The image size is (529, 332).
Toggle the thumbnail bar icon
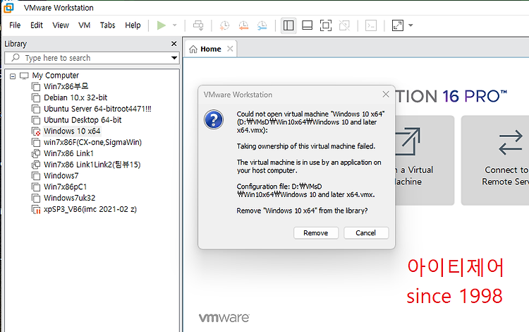click(307, 25)
